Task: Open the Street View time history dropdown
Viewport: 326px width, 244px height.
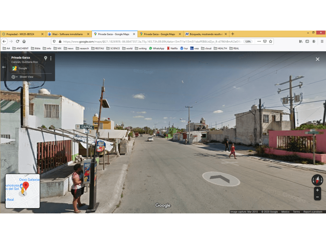Action: [14, 77]
